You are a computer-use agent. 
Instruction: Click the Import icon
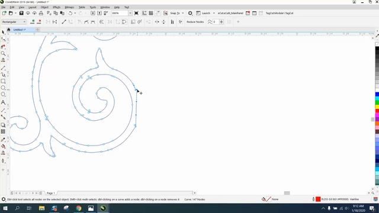93,13
